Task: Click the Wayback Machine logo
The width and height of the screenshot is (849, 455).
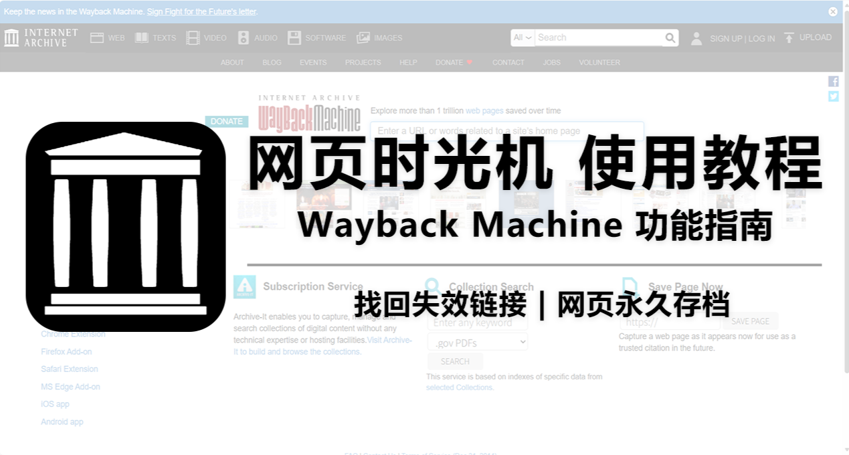Action: [309, 114]
